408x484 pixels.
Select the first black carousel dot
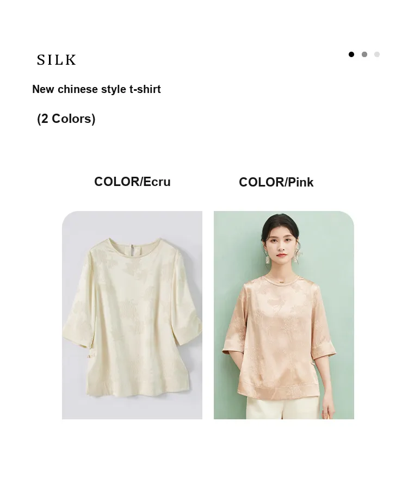pos(351,54)
